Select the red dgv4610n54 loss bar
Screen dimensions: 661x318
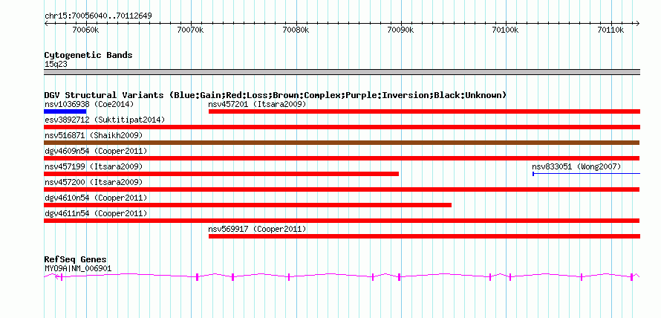click(248, 205)
